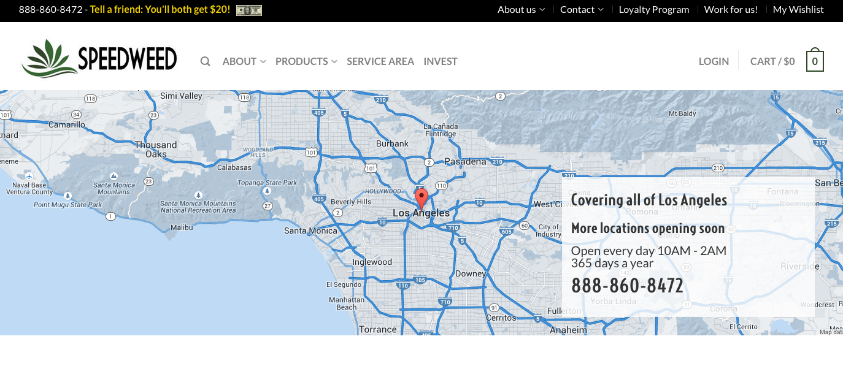Open the cart bag icon showing 0
The height and width of the screenshot is (366, 843).
coord(815,60)
